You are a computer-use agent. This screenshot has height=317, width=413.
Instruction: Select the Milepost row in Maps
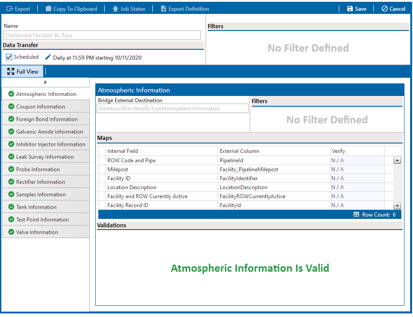(162, 169)
